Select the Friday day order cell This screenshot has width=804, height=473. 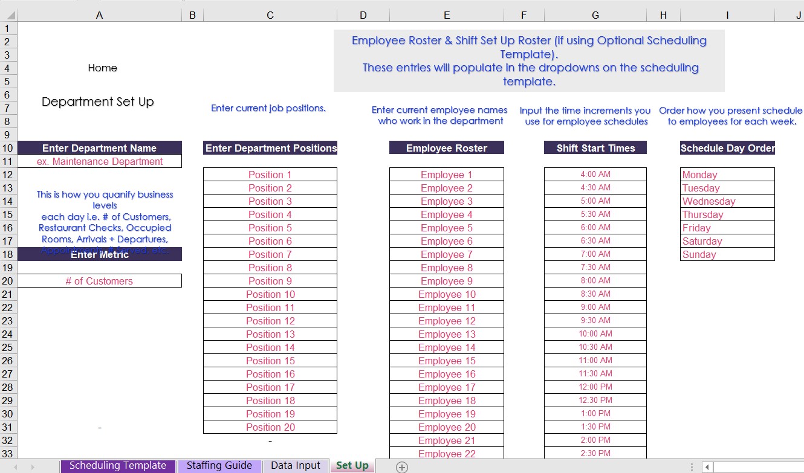727,228
